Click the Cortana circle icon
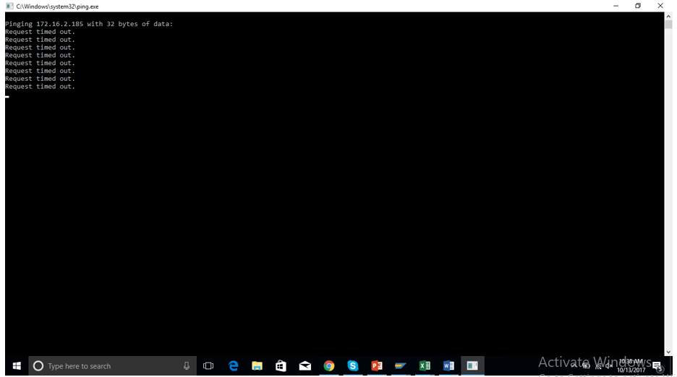 [38, 365]
